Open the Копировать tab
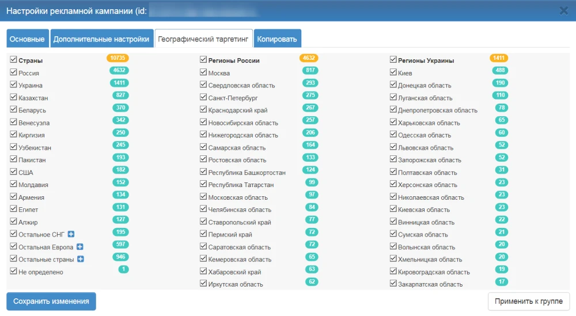The width and height of the screenshot is (576, 316). (277, 39)
